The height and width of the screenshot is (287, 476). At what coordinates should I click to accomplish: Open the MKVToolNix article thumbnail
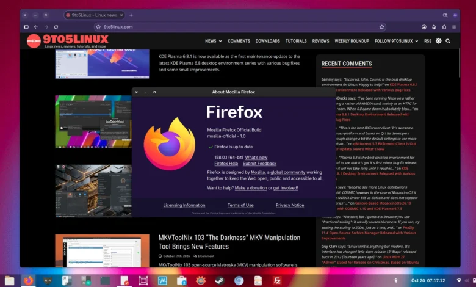click(102, 251)
